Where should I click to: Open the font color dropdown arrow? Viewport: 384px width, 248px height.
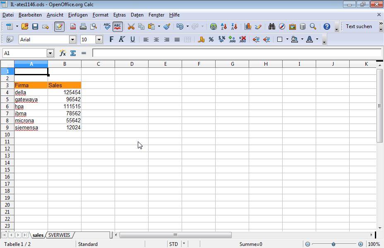pyautogui.click(x=317, y=39)
